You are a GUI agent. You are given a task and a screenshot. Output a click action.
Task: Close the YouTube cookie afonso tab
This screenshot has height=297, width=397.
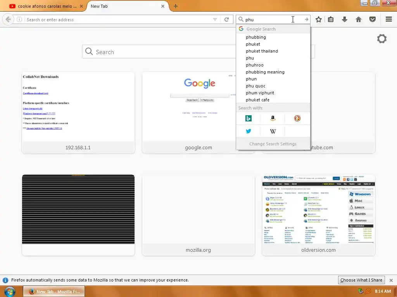81,6
